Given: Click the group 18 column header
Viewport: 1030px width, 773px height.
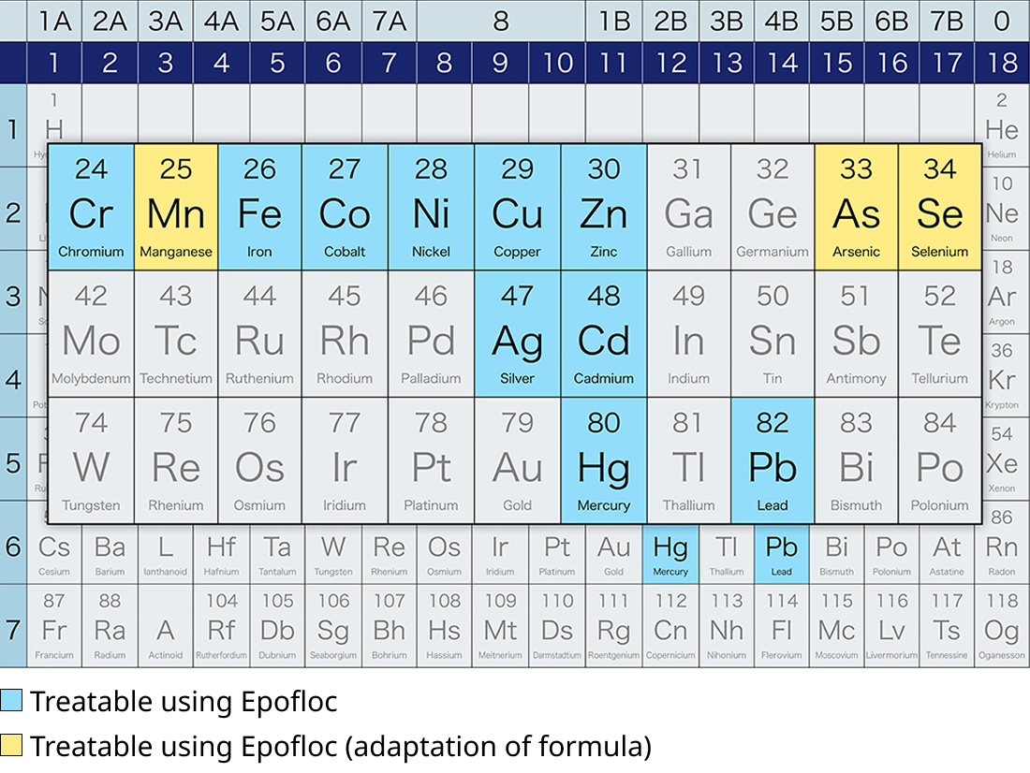Looking at the screenshot, I should tap(1002, 63).
